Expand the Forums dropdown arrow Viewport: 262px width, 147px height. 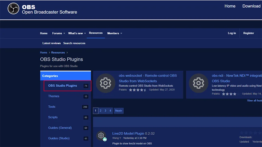tap(64, 33)
